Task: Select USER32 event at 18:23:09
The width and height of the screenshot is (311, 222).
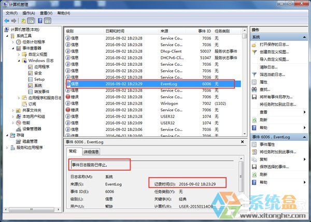Action: point(153,123)
